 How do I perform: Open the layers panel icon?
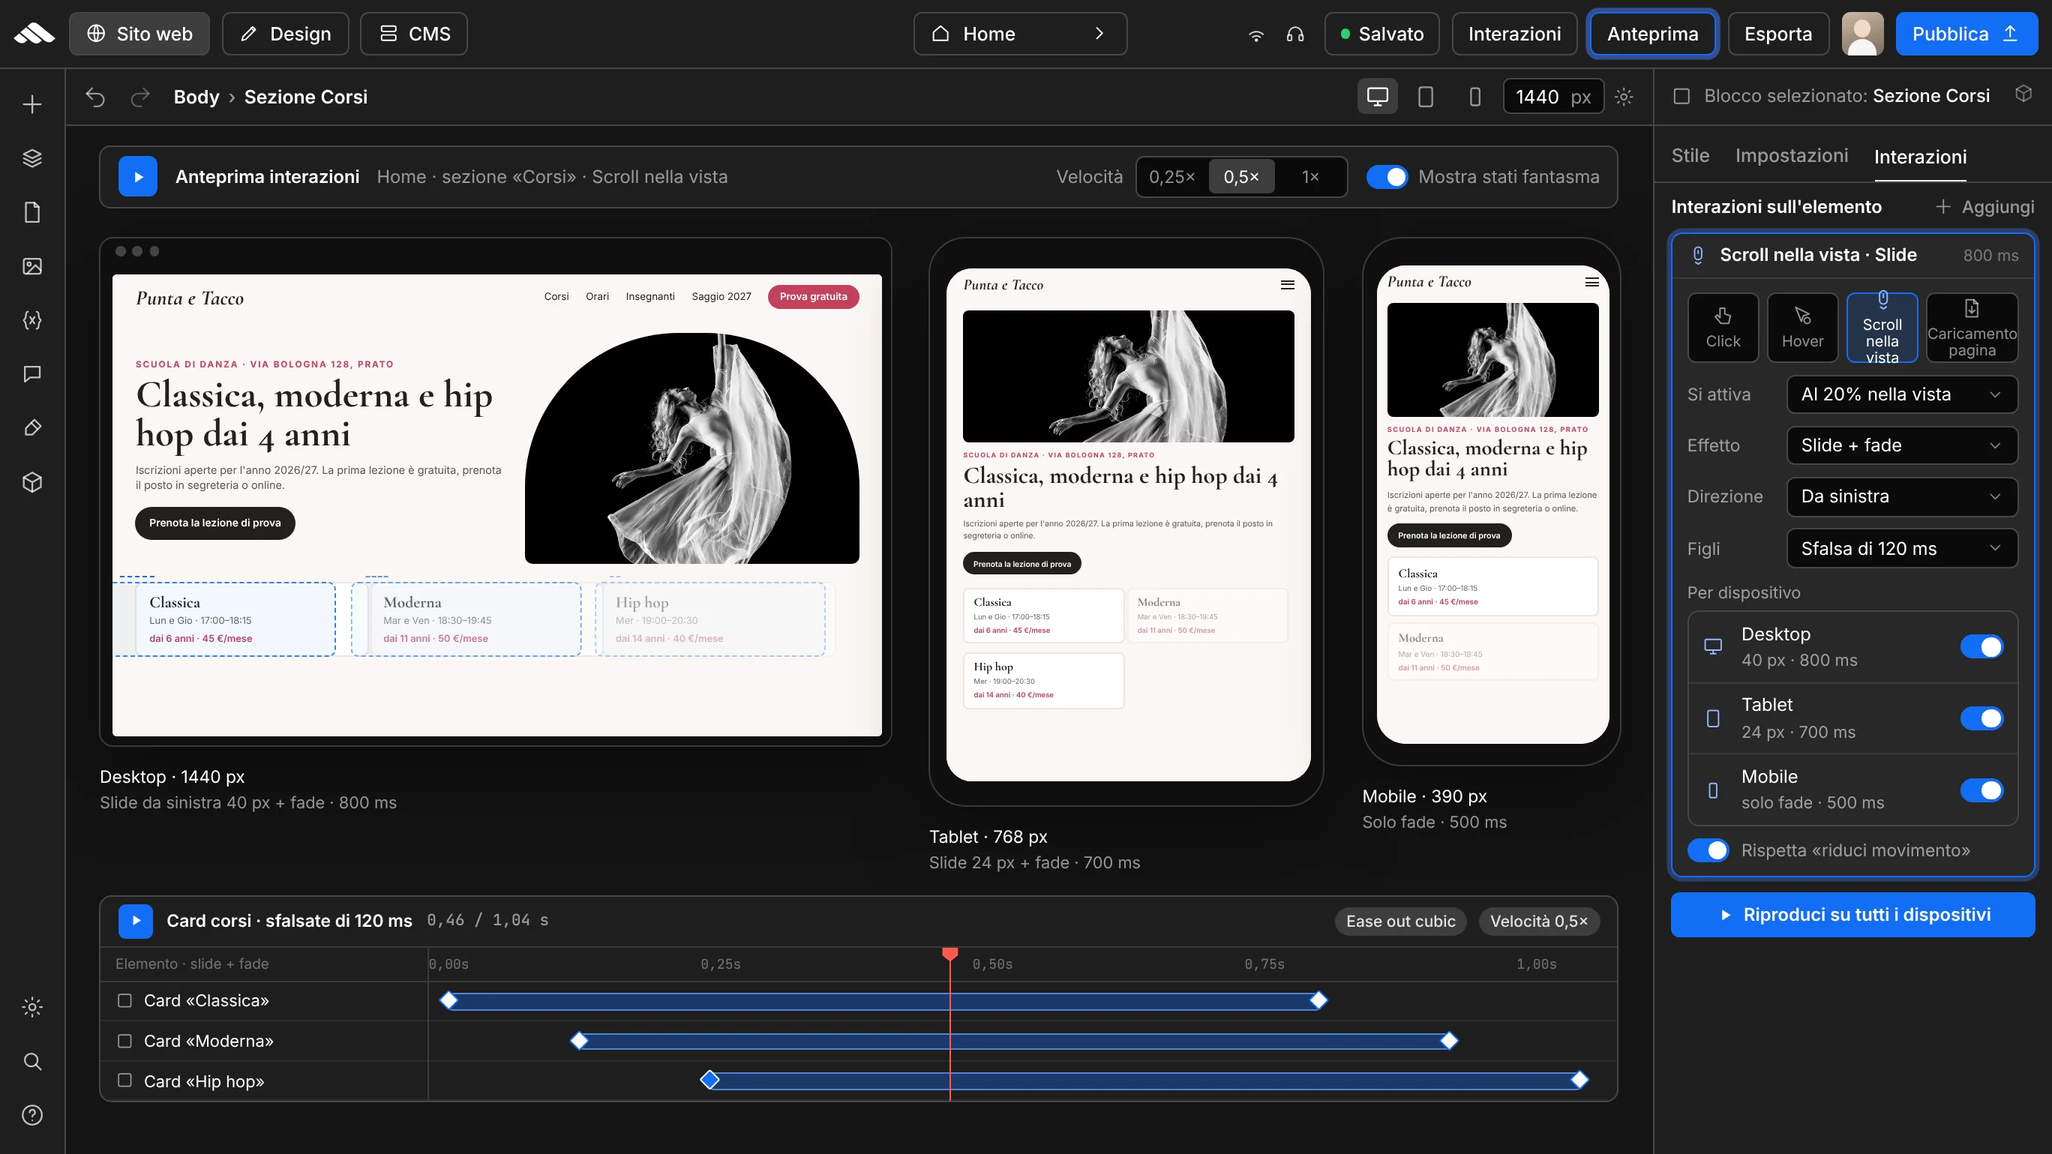[x=31, y=158]
